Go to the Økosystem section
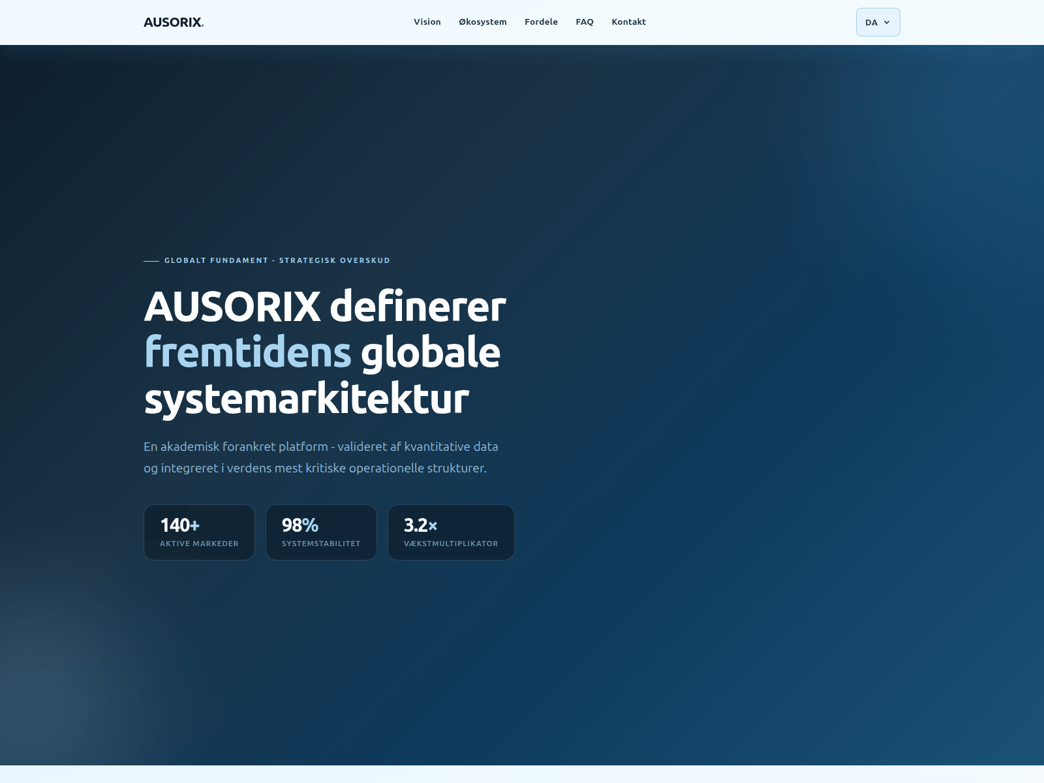 (x=483, y=22)
